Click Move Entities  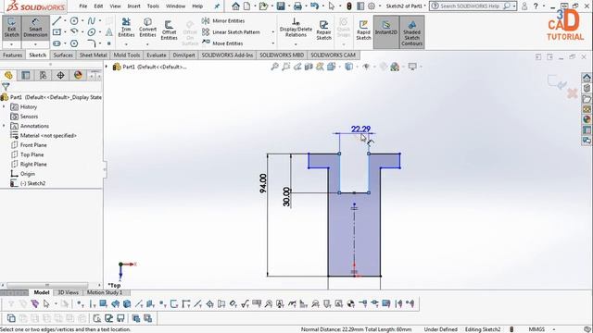click(x=222, y=43)
